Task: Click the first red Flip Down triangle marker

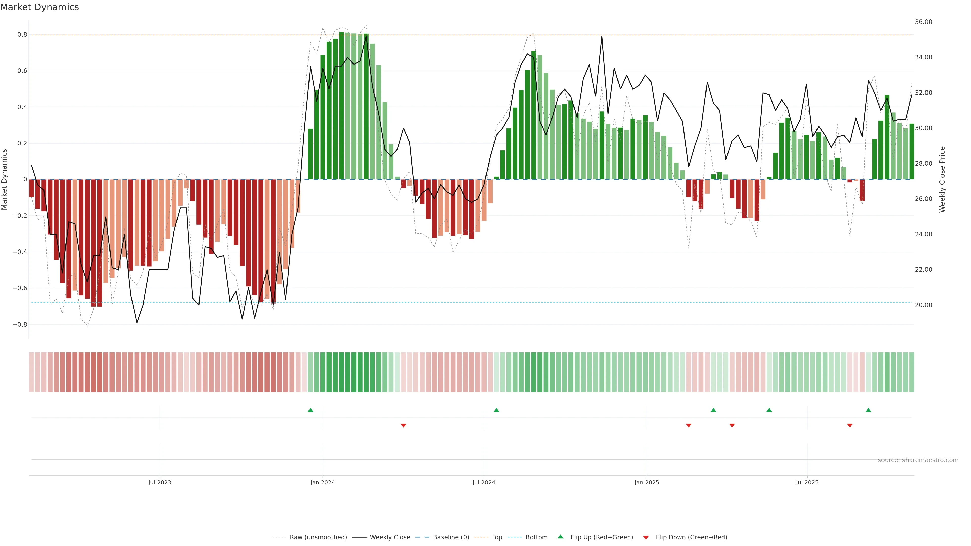Action: (403, 425)
